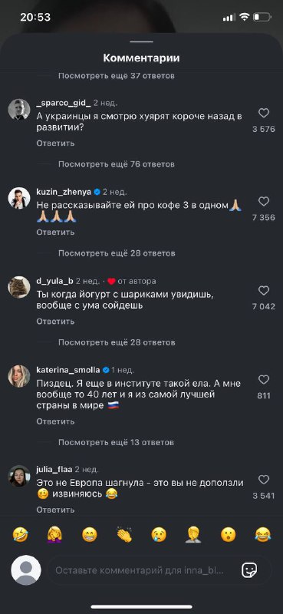Insert the rolling-on-floor laughing emoji
This screenshot has height=614, width=283.
[21, 534]
